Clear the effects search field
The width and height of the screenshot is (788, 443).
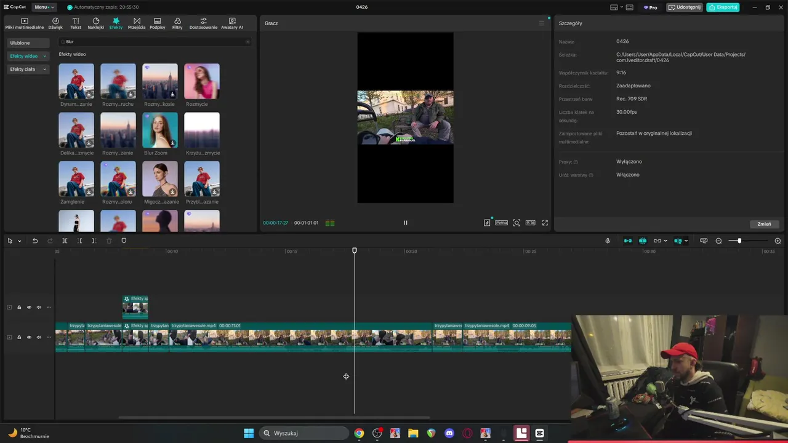[x=247, y=42]
